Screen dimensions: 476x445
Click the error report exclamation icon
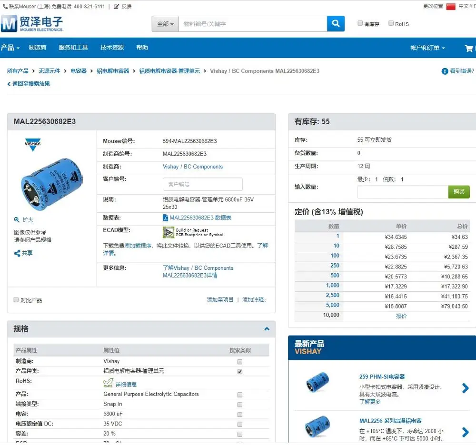[x=445, y=71]
